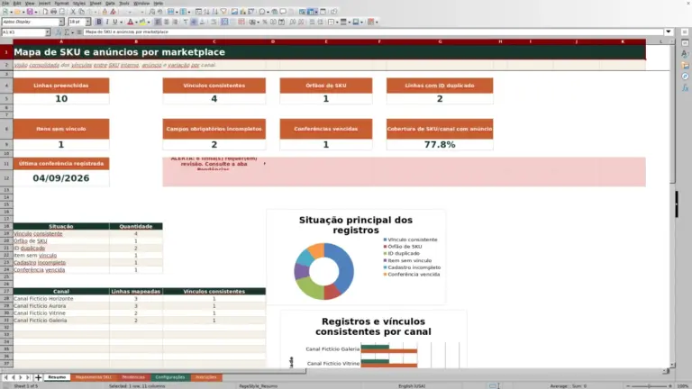Click the formula input line
Viewport: 692px width, 389px height.
click(373, 32)
